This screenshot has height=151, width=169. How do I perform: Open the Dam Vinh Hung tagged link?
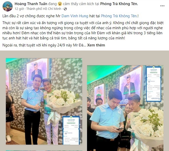click(x=75, y=16)
